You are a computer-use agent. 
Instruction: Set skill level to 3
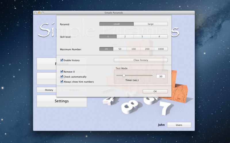142,37
